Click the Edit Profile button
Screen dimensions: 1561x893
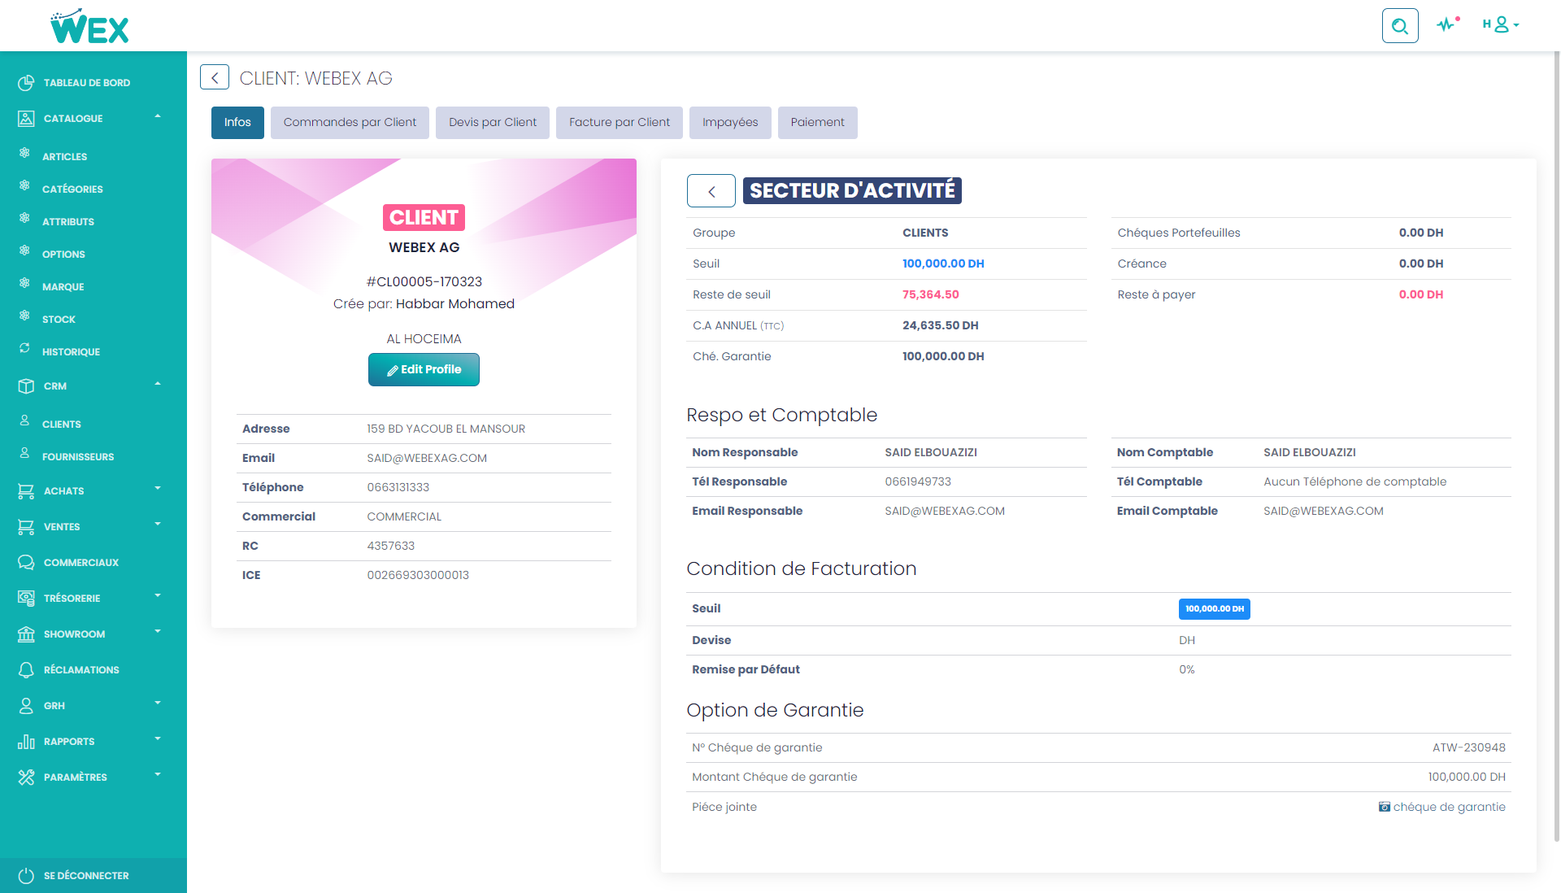(424, 370)
